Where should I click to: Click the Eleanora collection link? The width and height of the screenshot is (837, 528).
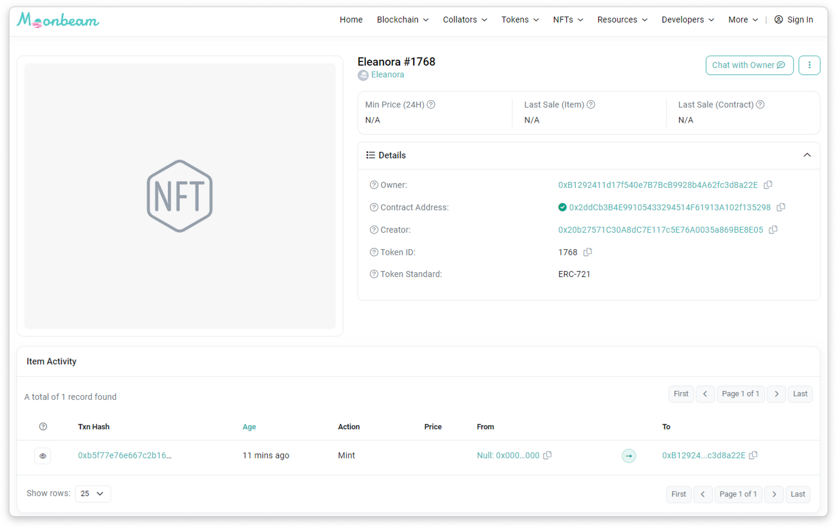387,74
